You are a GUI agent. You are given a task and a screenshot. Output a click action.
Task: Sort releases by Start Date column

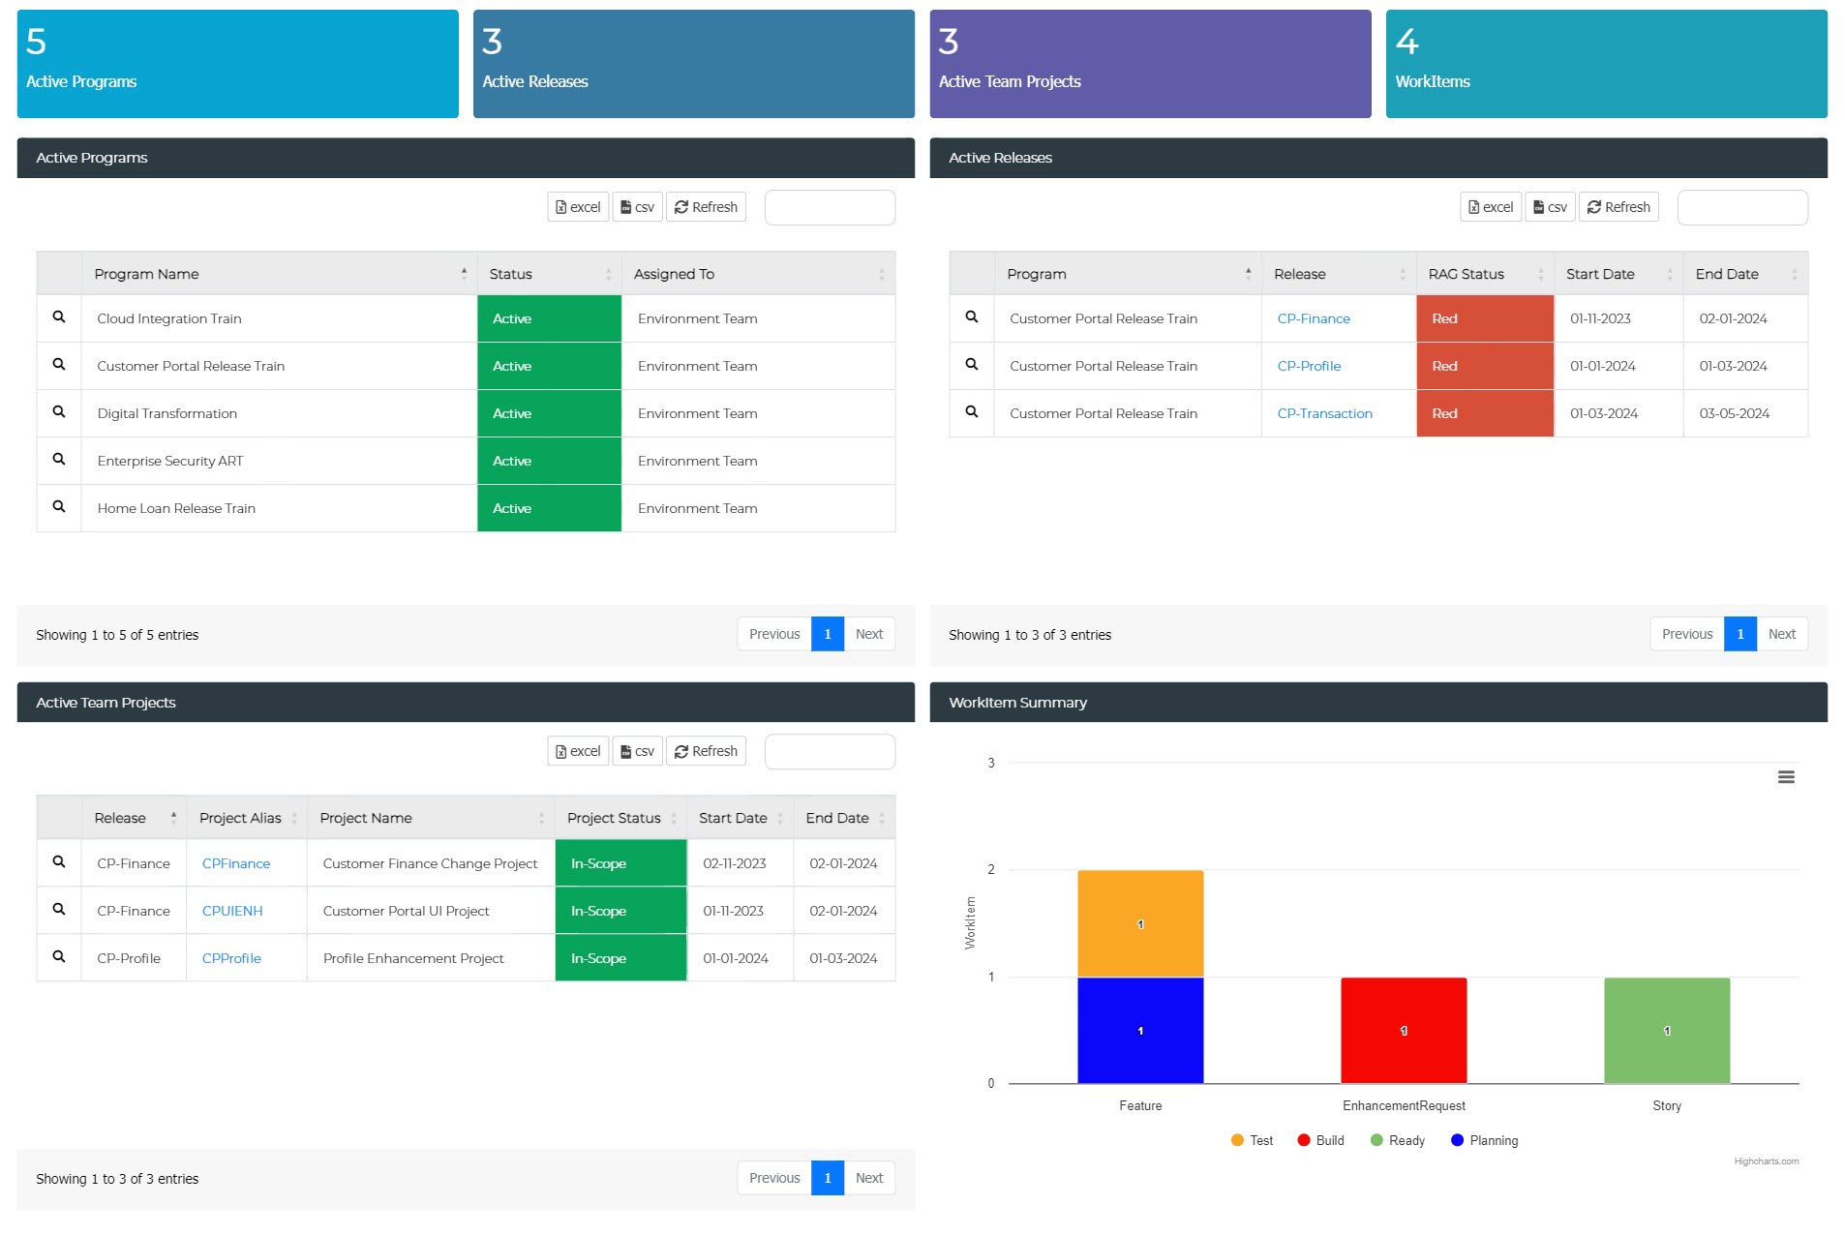[1618, 274]
